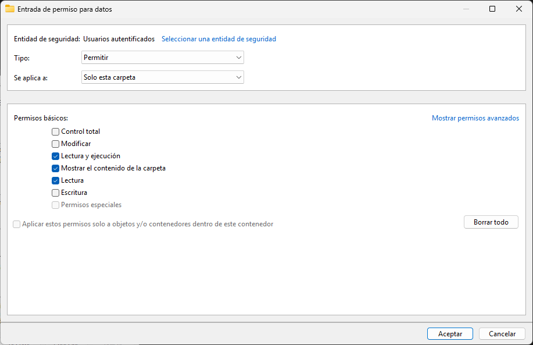Uncheck the Lectura permission
This screenshot has width=533, height=345.
coord(55,180)
